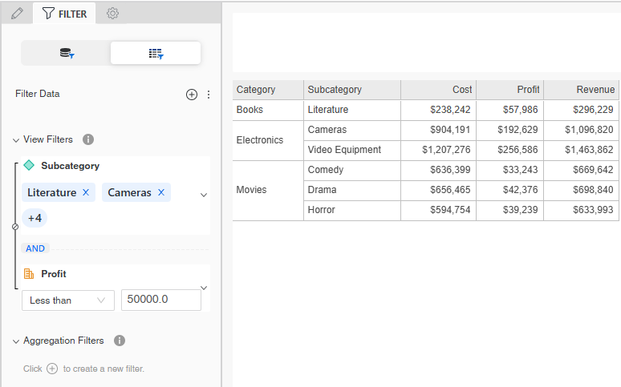This screenshot has width=621, height=387.
Task: Collapse the Aggregation Filters section
Action: pyautogui.click(x=16, y=341)
